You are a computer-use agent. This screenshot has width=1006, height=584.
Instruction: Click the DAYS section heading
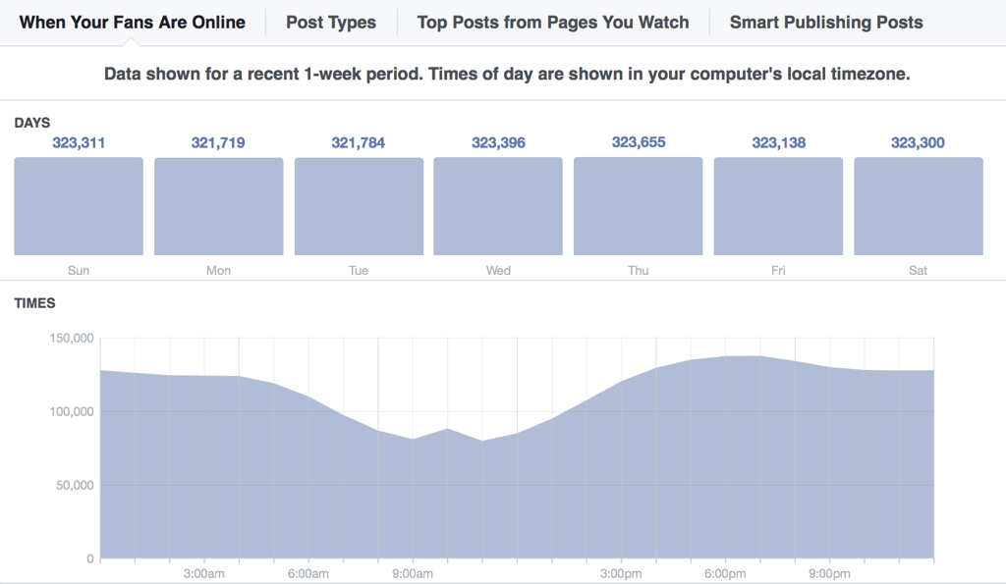[32, 123]
